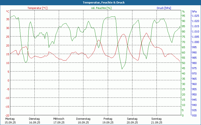This screenshot has width=201, height=125.
Task: Click the 930 tick on the pressure axis
Action: [194, 115]
